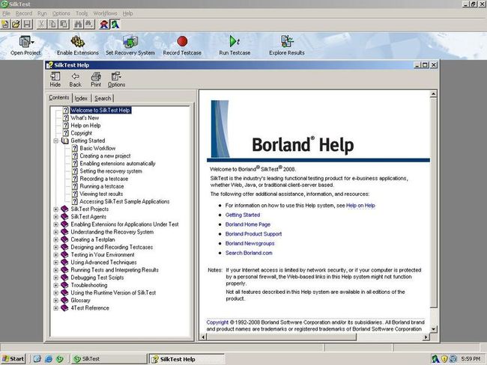Collapse the Getting Started tree node
487x365 pixels.
56,141
